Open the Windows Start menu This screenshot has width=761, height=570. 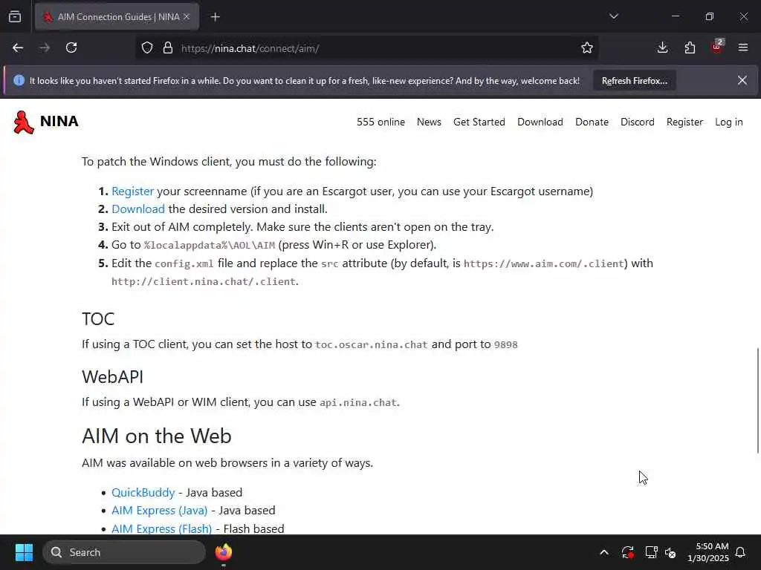[24, 552]
